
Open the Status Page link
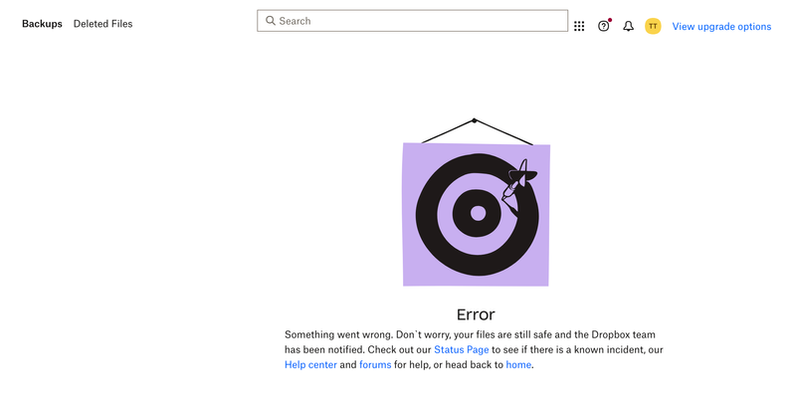point(461,350)
